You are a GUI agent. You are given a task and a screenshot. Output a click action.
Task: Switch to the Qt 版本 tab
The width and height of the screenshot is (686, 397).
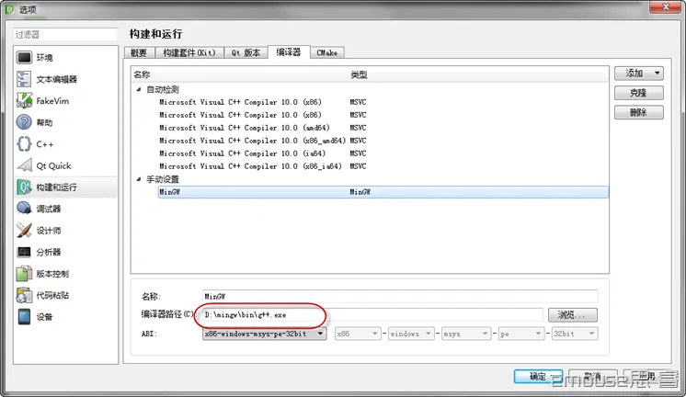246,53
